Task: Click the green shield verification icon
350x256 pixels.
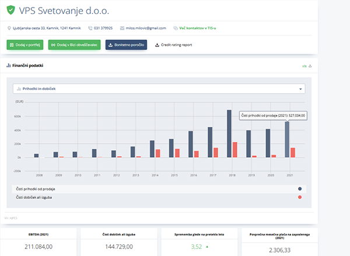Action: point(10,10)
